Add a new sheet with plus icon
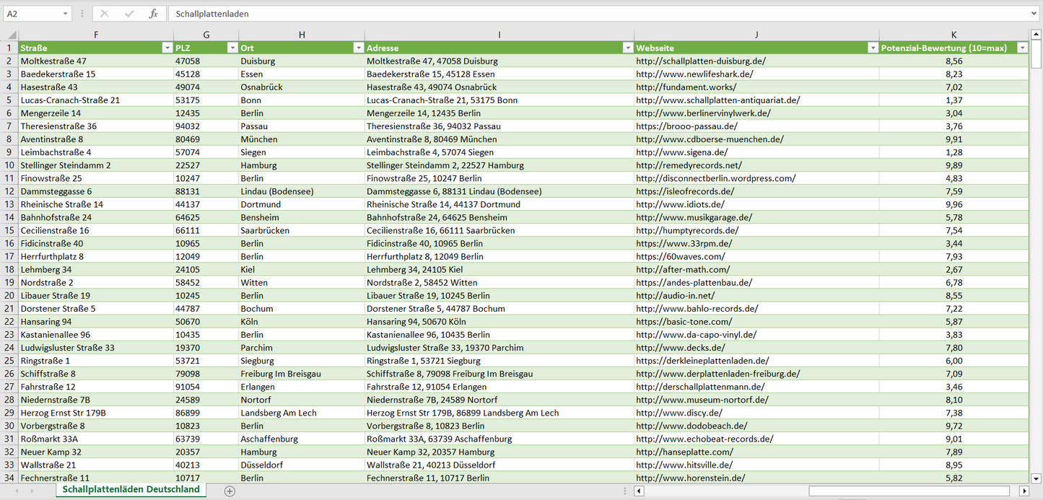The image size is (1043, 500). tap(230, 491)
